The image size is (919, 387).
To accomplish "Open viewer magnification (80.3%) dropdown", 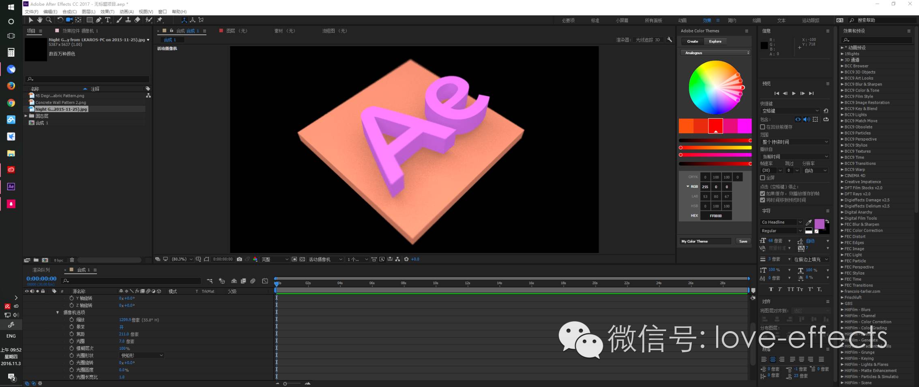I will point(182,259).
